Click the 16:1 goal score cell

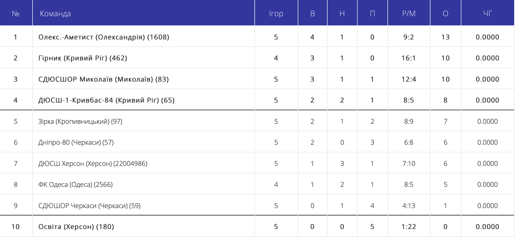point(409,58)
